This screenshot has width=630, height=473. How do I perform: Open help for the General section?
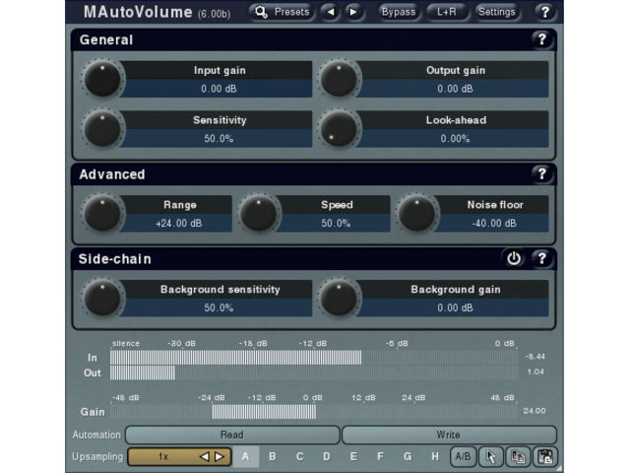pos(541,39)
